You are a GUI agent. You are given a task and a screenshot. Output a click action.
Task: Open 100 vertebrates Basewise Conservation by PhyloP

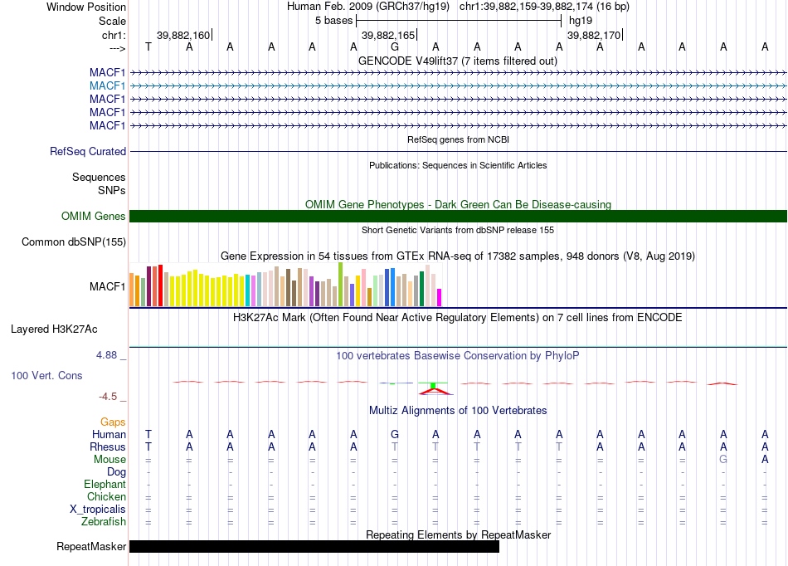(x=458, y=356)
